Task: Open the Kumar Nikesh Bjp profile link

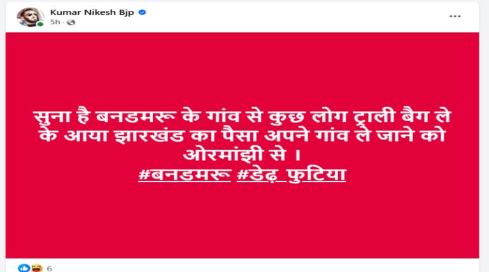Action: click(x=92, y=12)
